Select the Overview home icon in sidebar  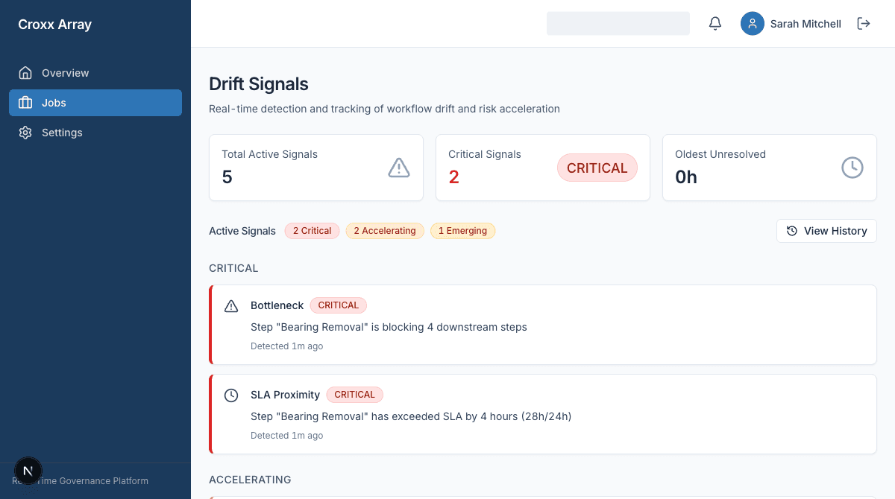25,72
